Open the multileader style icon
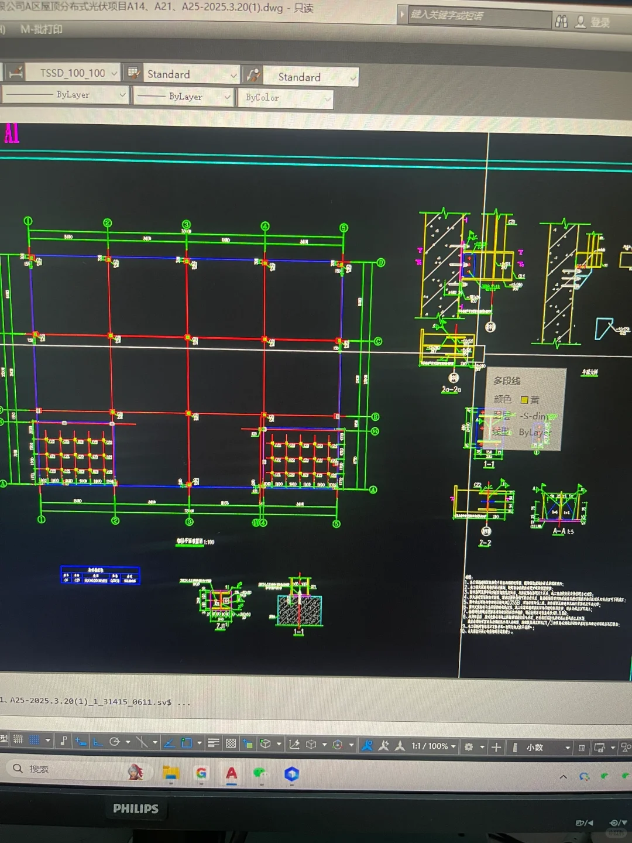632x843 pixels. pyautogui.click(x=253, y=76)
